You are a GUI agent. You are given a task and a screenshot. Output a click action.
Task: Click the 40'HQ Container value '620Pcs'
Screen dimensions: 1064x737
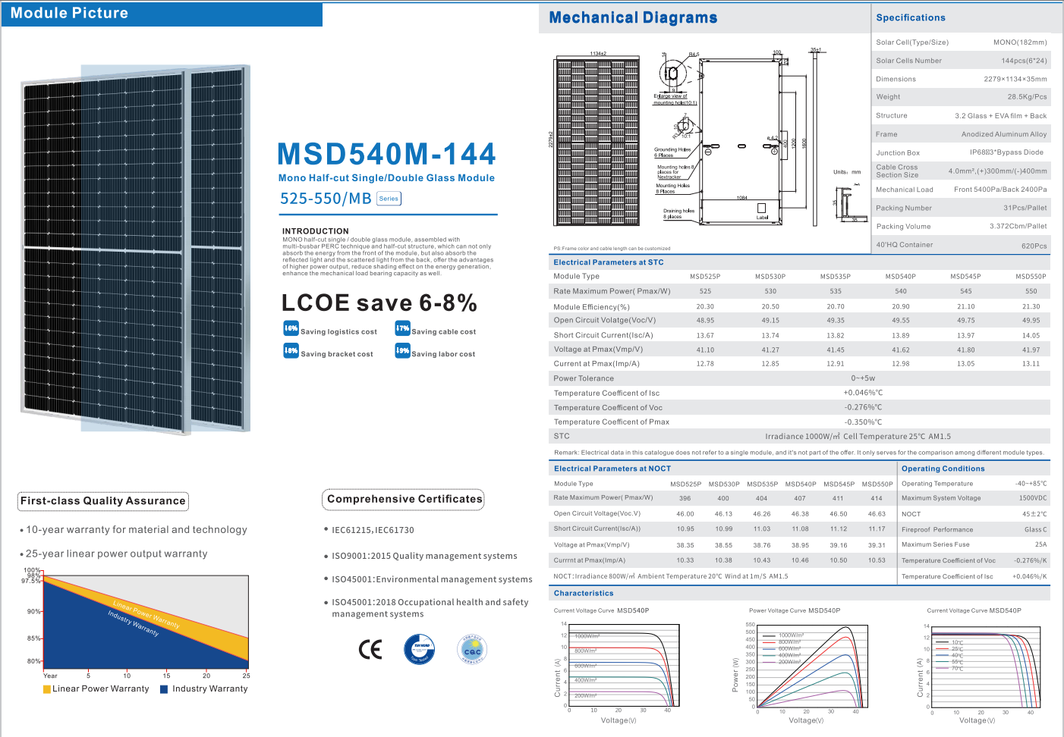click(x=1034, y=246)
